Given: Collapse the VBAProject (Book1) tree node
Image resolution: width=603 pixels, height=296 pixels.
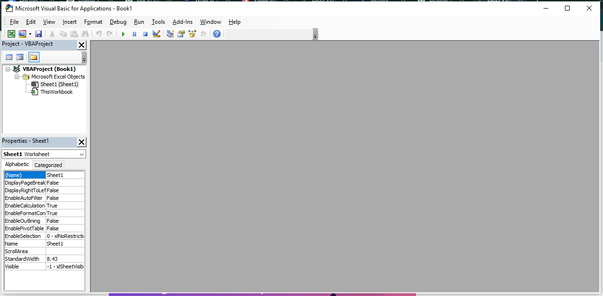Looking at the screenshot, I should coord(8,69).
